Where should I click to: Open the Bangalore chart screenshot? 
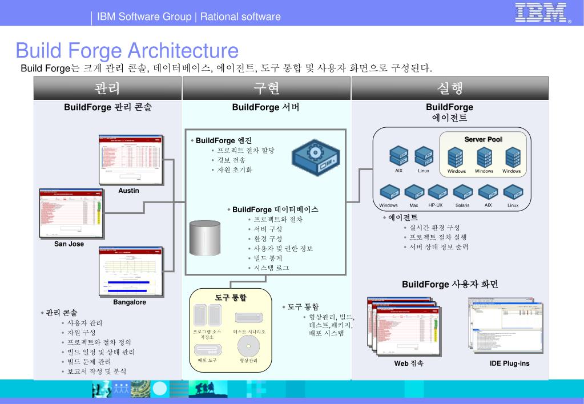click(131, 272)
